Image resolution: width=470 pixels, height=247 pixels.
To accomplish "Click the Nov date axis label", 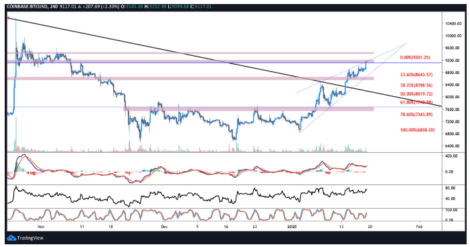I will point(41,227).
